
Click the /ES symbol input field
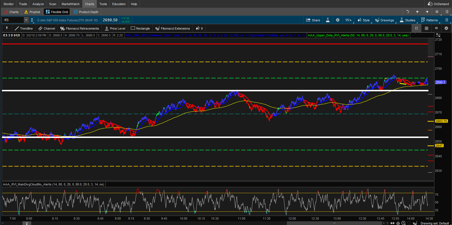point(13,20)
